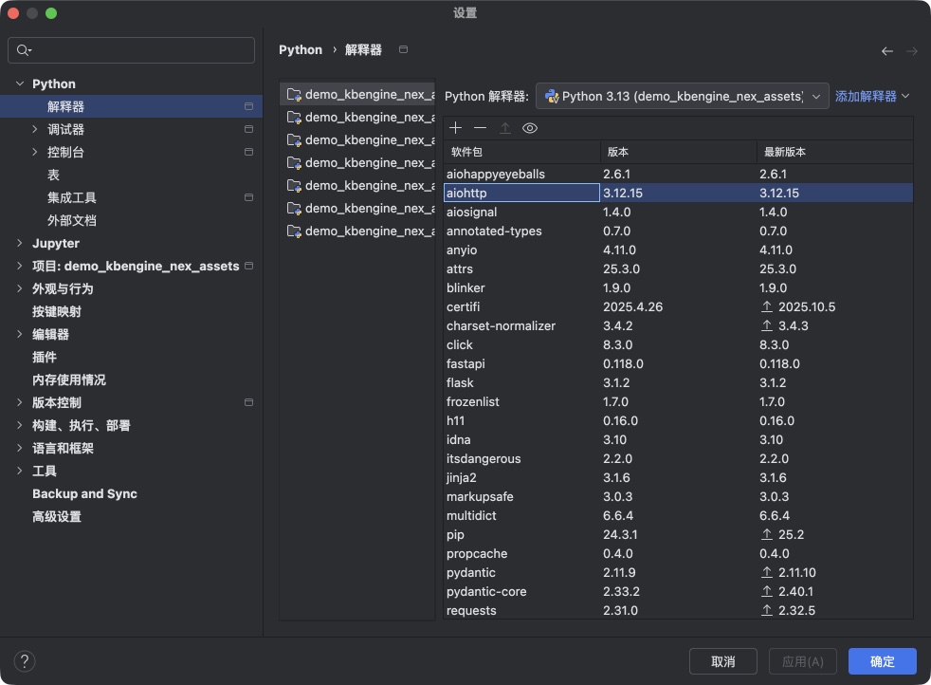
Task: Select 插件 in the settings sidebar
Action: point(45,357)
